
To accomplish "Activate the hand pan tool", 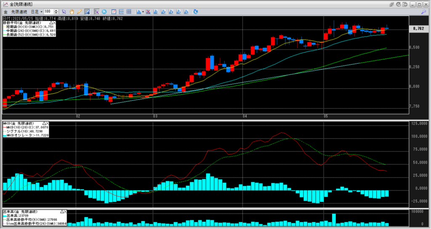I will click(72, 11).
